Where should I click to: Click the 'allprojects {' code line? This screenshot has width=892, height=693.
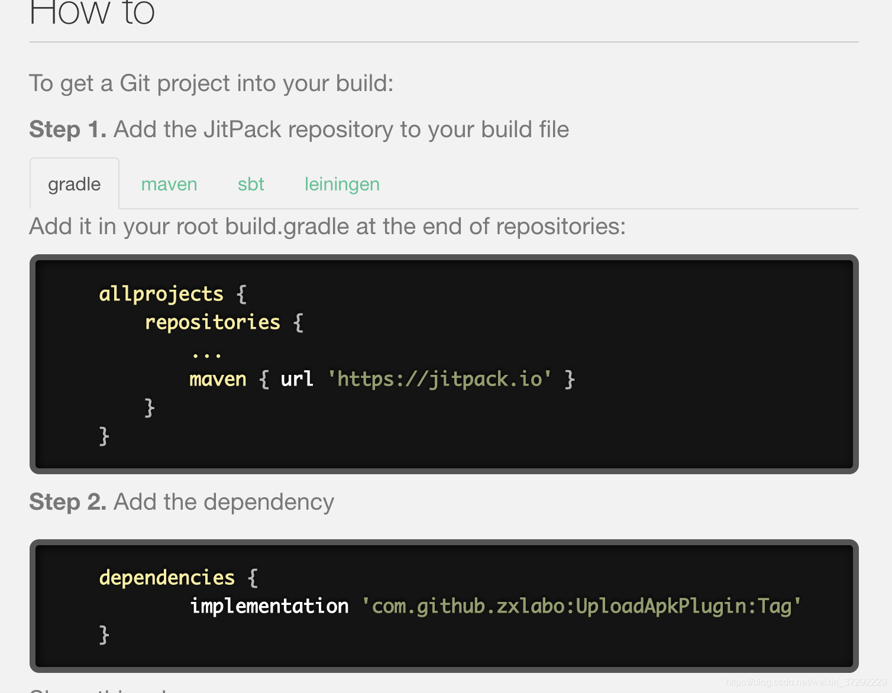tap(173, 294)
